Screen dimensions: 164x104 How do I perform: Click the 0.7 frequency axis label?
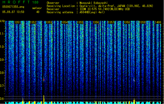[x=2, y=86]
